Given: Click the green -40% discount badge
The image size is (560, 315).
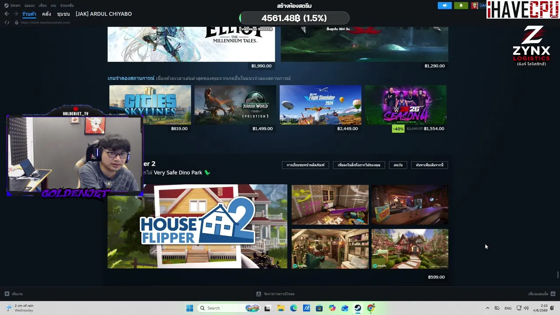Looking at the screenshot, I should (x=398, y=129).
